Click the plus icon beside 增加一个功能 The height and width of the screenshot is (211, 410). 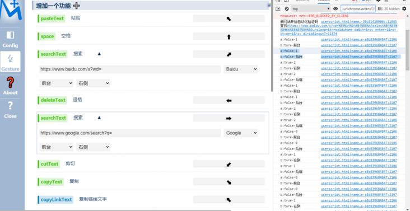click(x=76, y=5)
